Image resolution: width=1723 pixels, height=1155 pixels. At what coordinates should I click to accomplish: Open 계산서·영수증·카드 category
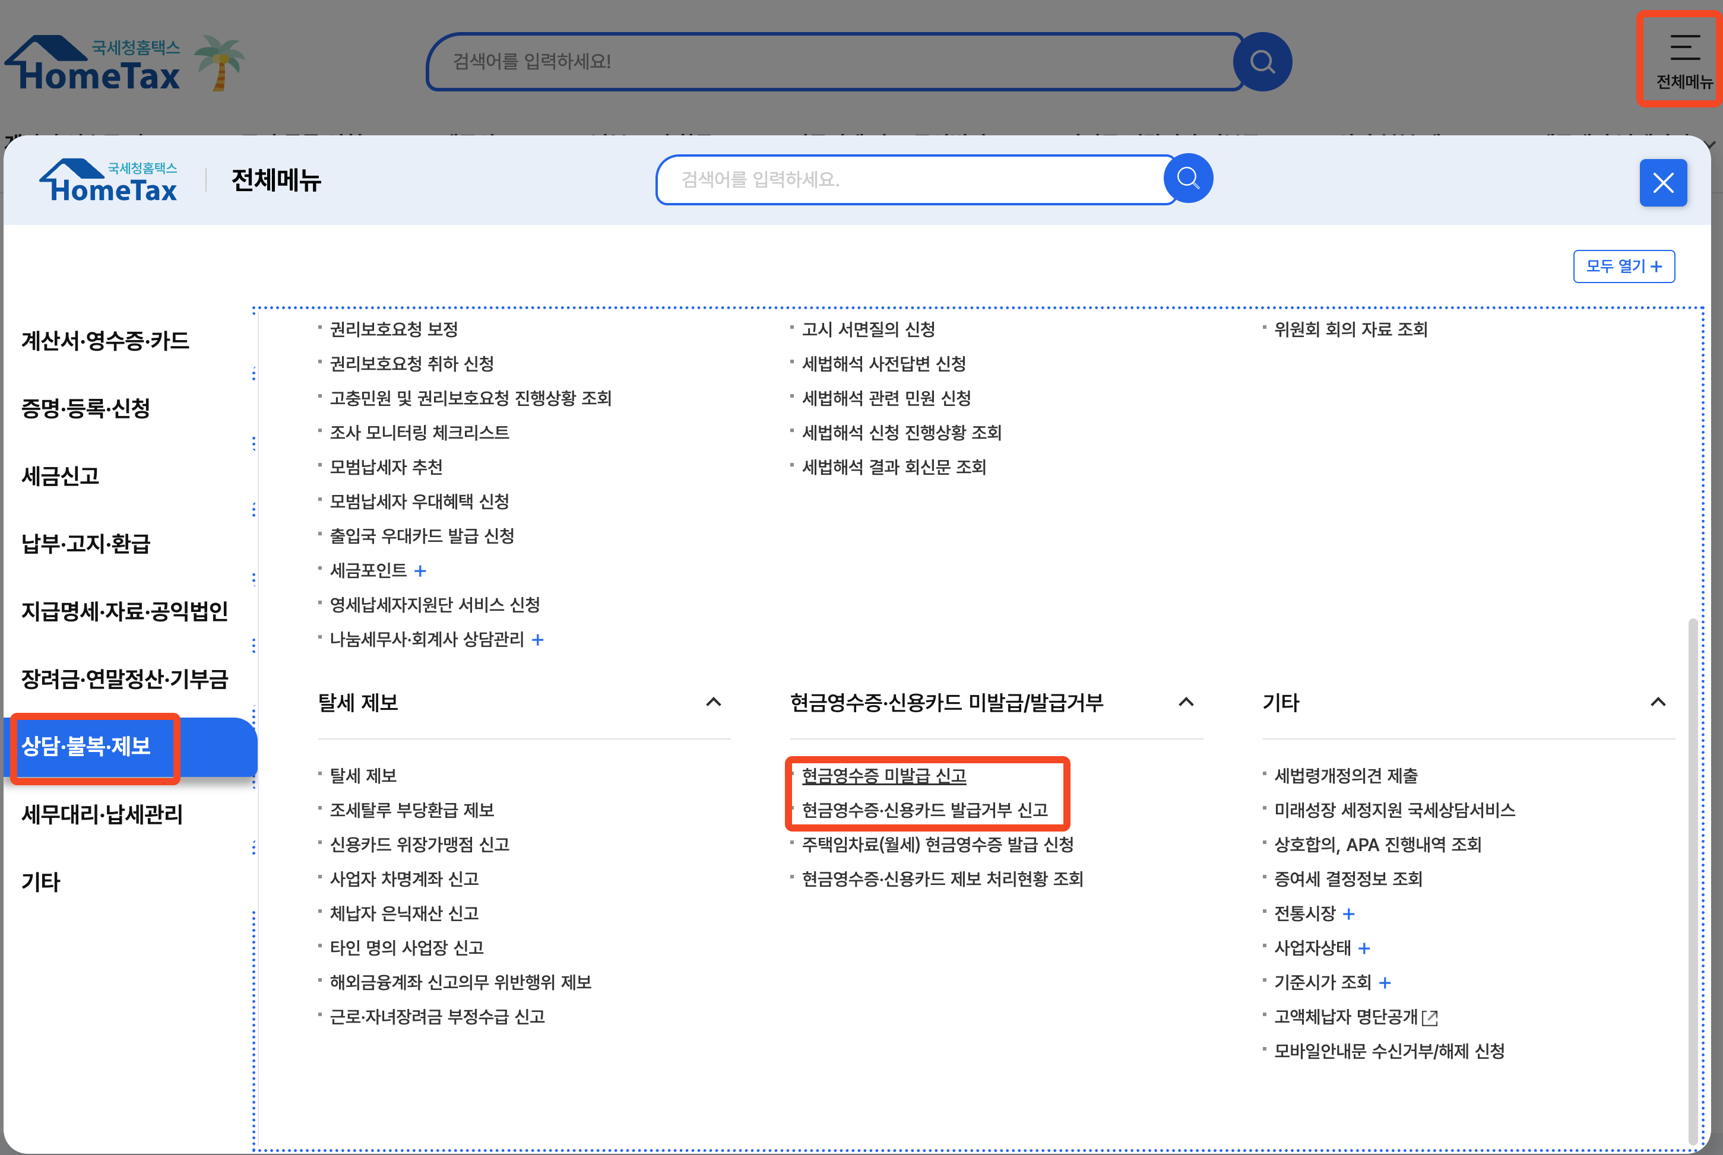point(105,341)
